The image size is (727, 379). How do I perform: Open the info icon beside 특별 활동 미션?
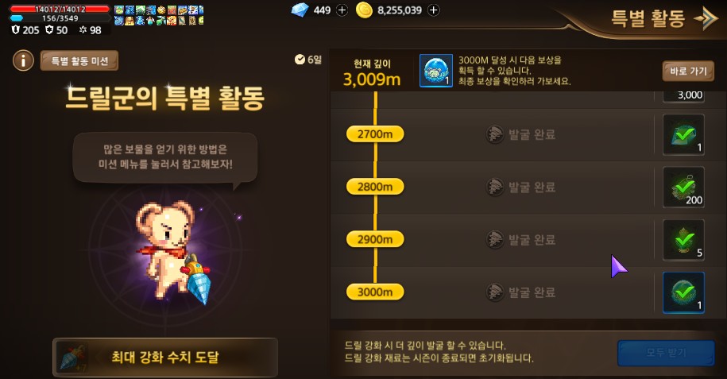(23, 60)
